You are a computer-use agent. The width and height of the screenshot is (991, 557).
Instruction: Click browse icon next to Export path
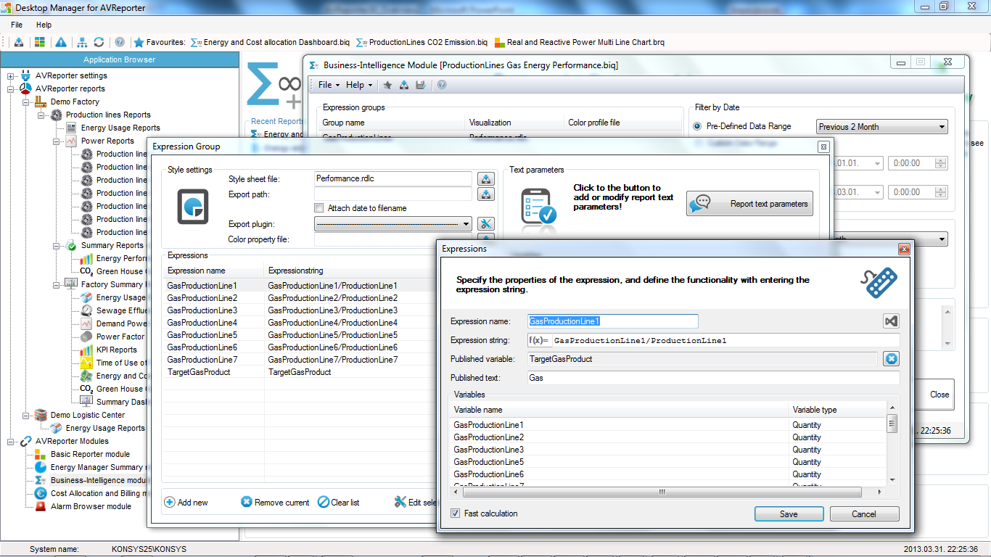point(486,194)
